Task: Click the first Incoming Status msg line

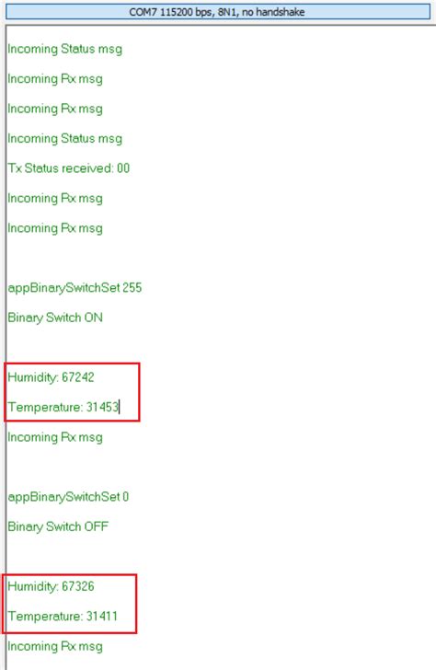Action: pyautogui.click(x=65, y=49)
